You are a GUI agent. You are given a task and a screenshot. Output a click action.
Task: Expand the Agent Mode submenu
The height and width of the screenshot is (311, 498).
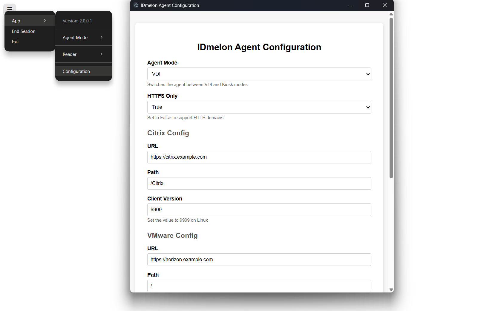tap(84, 37)
